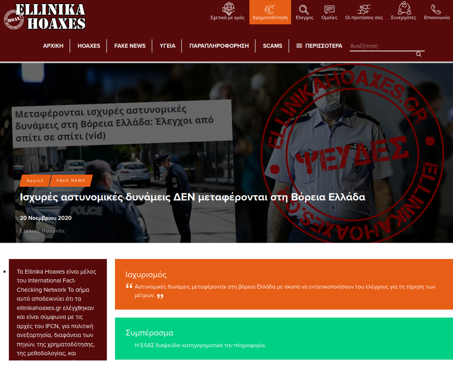Select the SCAMS menu item
Screen dimensions: 453x366
tap(272, 46)
